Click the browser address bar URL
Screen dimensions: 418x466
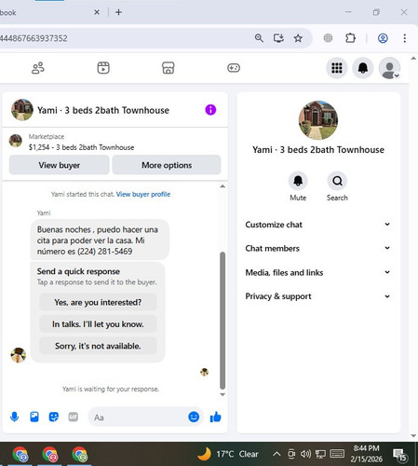(34, 38)
